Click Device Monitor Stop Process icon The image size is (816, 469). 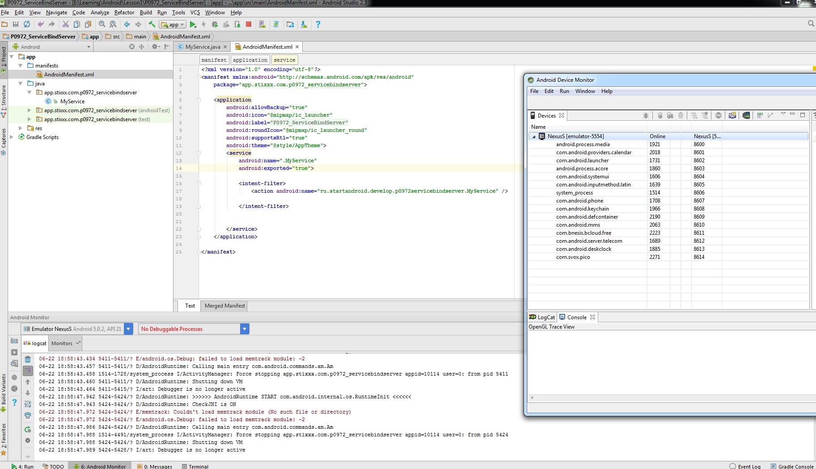pyautogui.click(x=719, y=115)
